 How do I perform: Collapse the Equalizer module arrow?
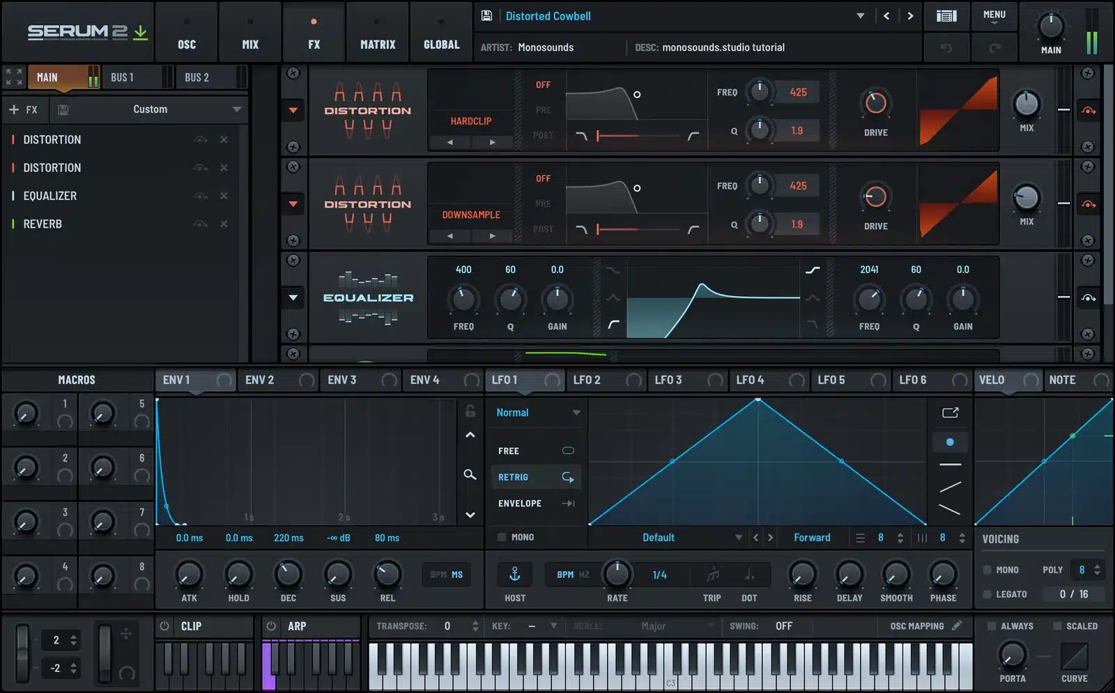(x=293, y=297)
